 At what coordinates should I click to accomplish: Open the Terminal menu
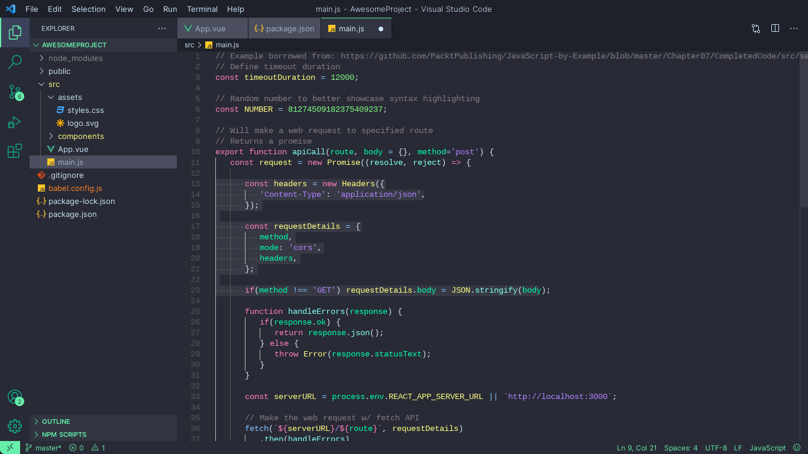(203, 9)
